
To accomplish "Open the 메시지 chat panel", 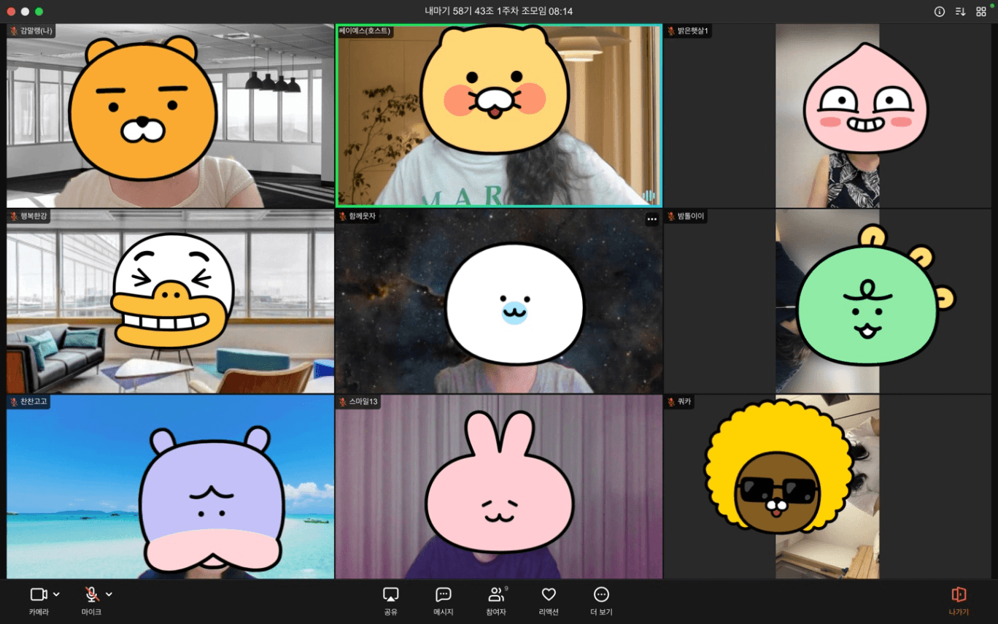I will [443, 601].
